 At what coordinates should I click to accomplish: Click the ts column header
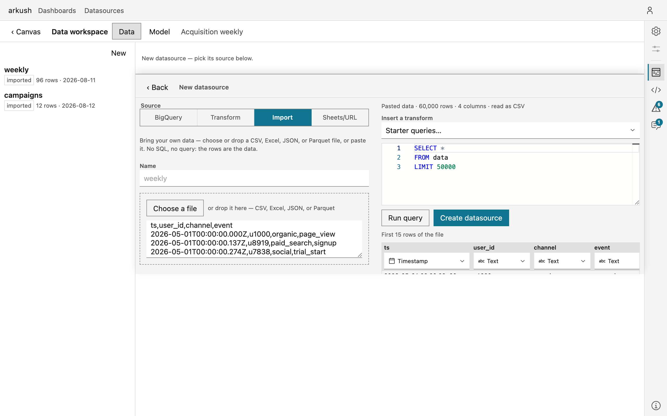point(387,248)
